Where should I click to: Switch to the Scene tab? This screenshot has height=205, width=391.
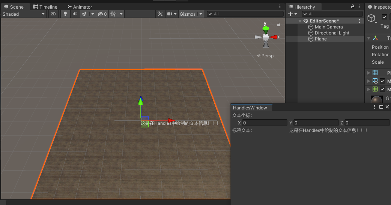coord(14,7)
